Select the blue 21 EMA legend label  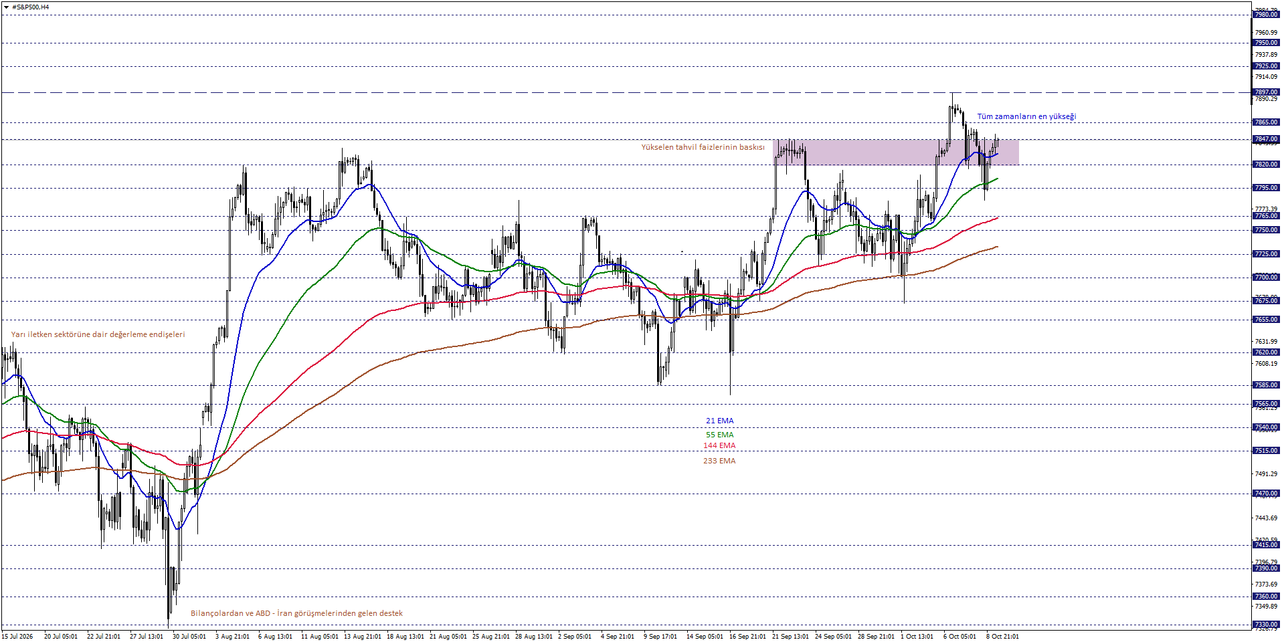pos(719,421)
